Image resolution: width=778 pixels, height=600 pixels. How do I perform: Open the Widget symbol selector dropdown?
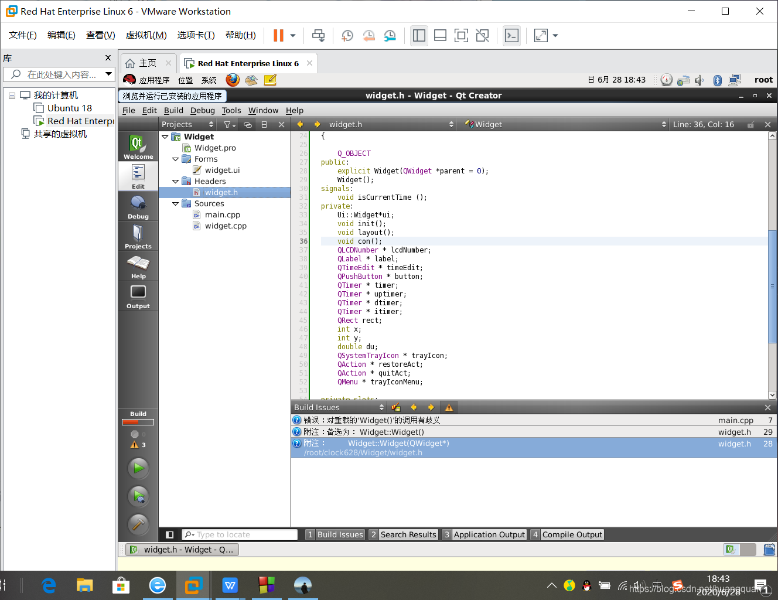(x=565, y=124)
